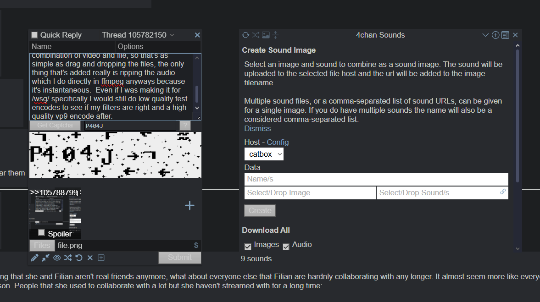This screenshot has width=540, height=302.
Task: Click the Name field in Quick Reply
Action: [72, 46]
